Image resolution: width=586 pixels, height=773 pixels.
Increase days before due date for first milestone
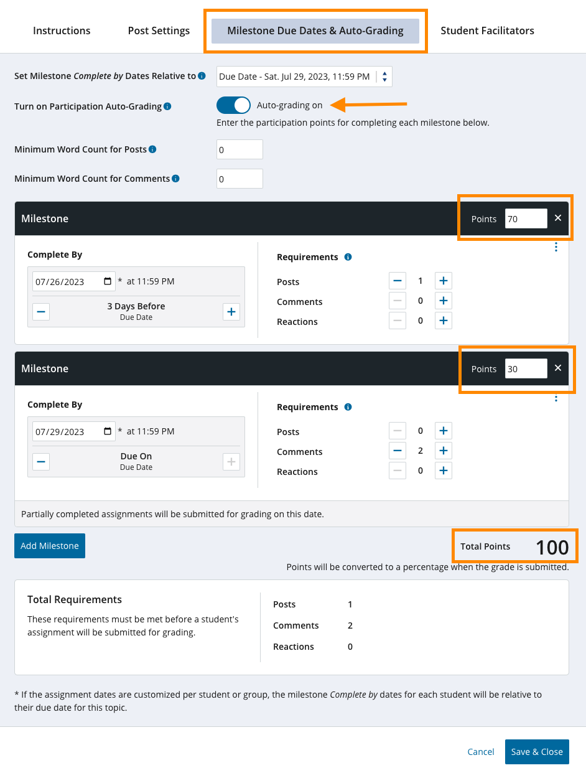(231, 312)
